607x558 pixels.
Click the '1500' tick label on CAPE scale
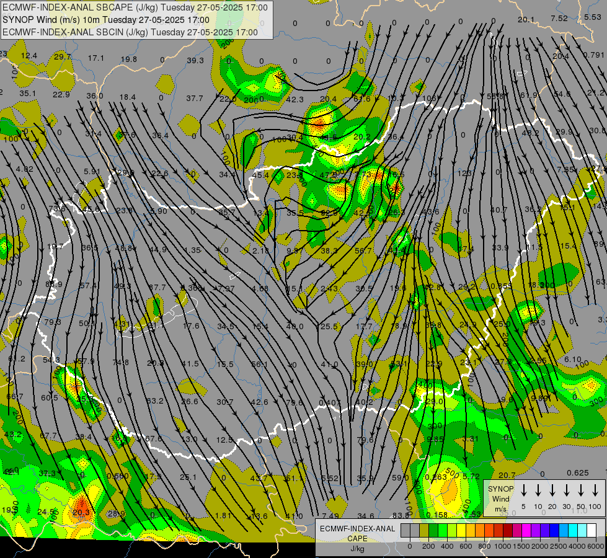coord(521,546)
